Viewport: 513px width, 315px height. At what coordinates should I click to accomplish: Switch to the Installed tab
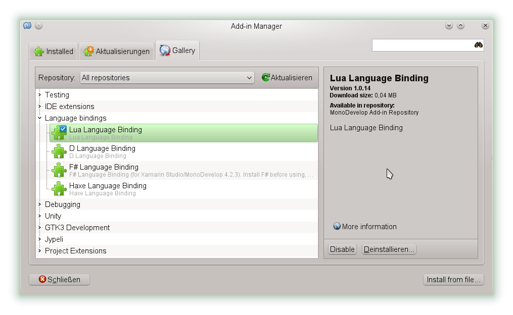53,51
